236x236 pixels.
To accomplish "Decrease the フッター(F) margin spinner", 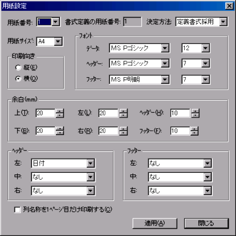I will coord(194,133).
